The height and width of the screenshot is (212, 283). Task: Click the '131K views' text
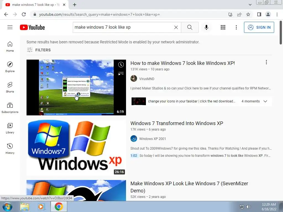coord(139,69)
